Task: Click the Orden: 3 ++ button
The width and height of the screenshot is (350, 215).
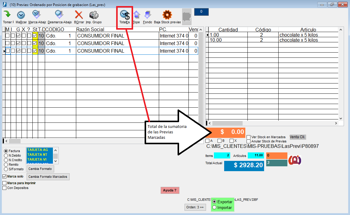Action: coord(195,207)
